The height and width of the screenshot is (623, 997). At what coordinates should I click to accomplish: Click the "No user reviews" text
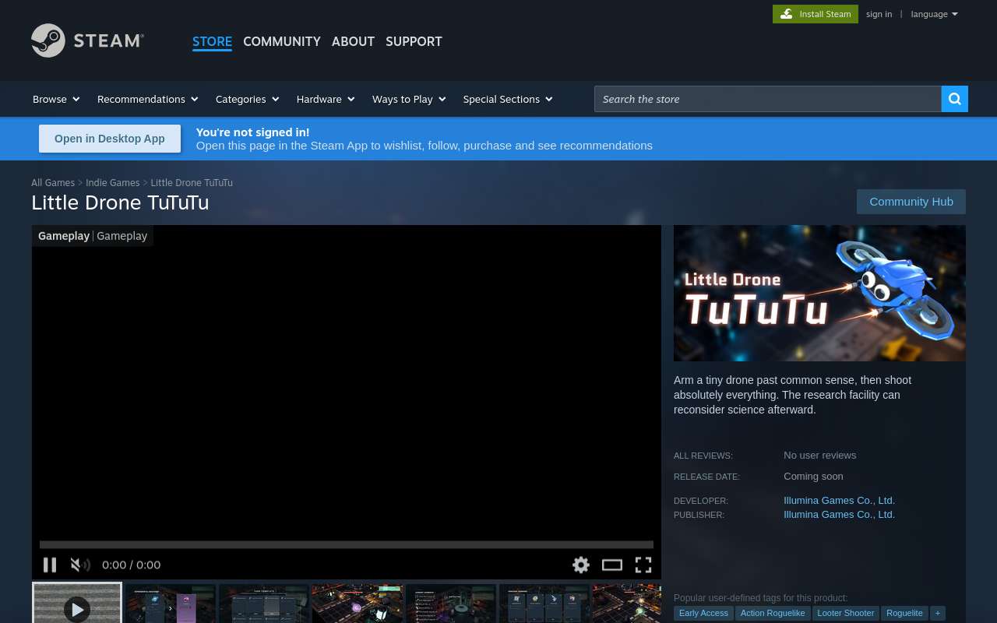tap(819, 456)
